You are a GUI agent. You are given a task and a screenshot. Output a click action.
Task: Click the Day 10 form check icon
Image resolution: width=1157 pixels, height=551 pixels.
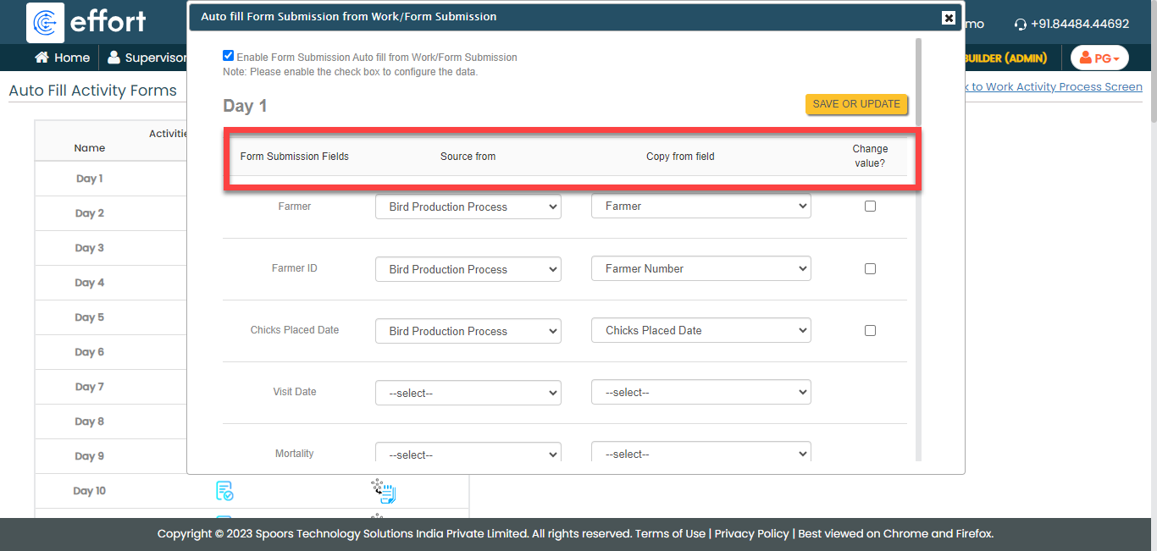tap(224, 491)
